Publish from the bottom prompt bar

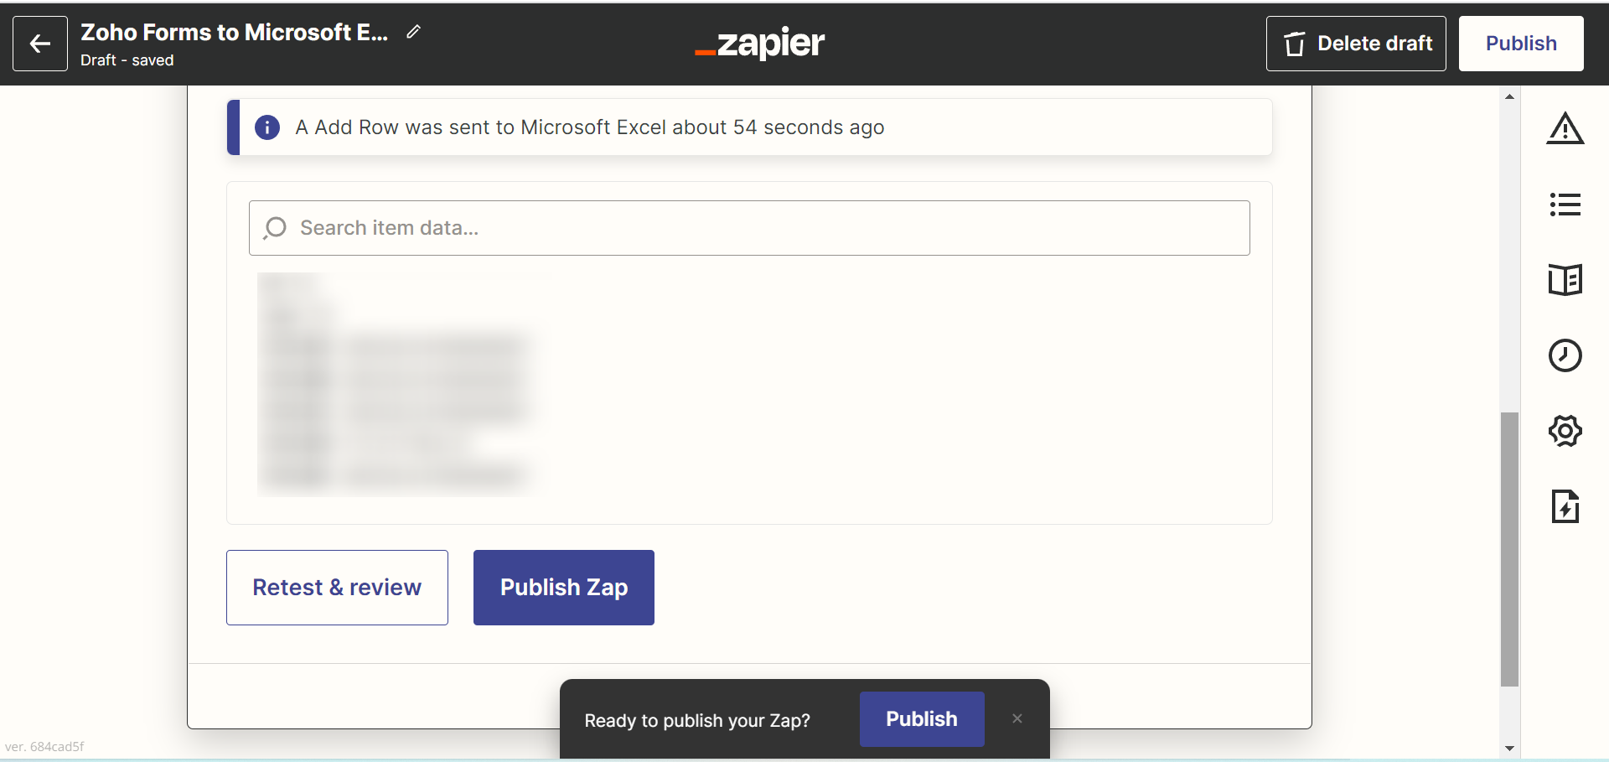922,719
